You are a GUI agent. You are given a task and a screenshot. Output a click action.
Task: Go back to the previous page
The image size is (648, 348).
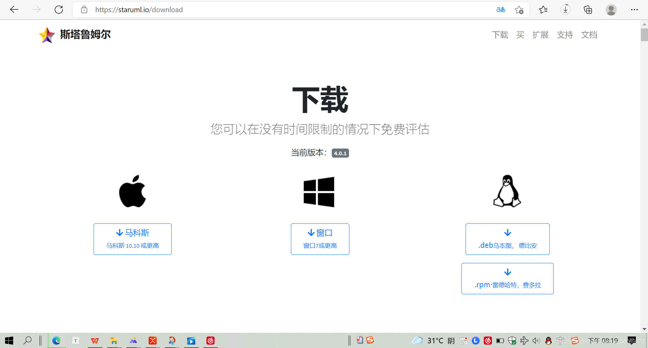[14, 10]
